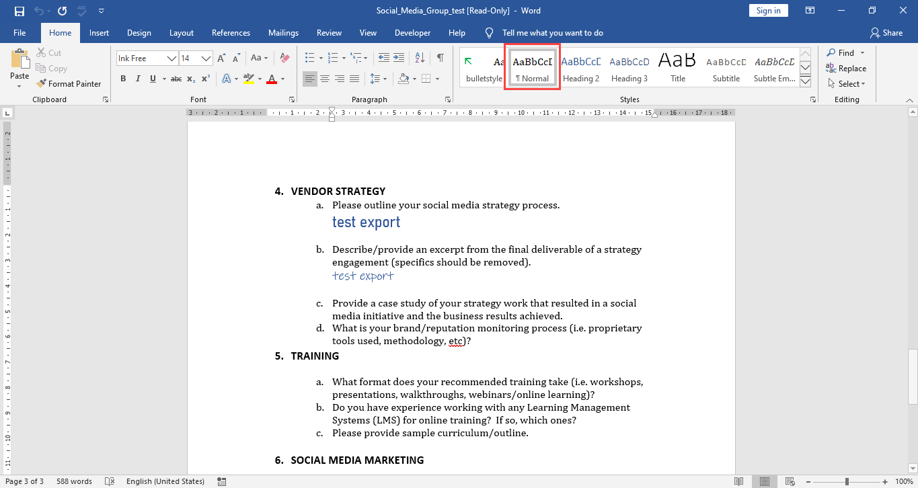Click the red font color swatch
The height and width of the screenshot is (488, 918).
272,79
